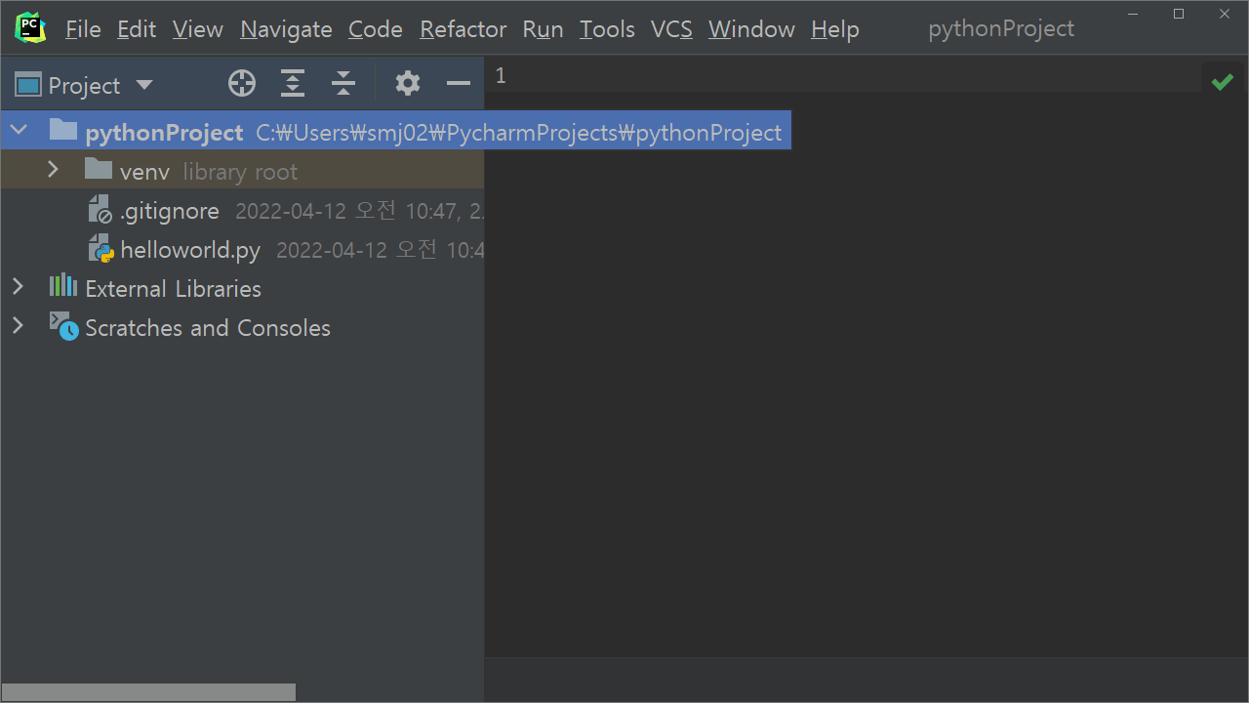Open the Code menu
This screenshot has height=703, width=1249.
tap(376, 30)
